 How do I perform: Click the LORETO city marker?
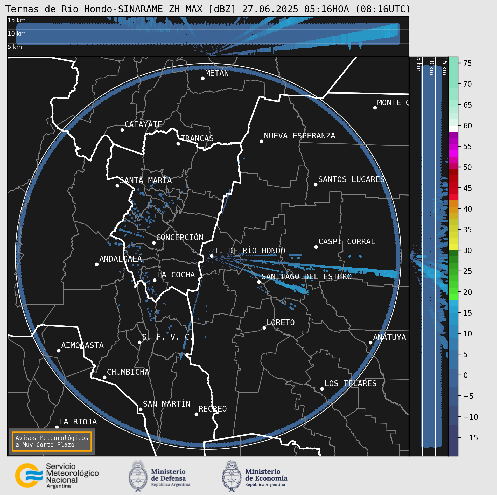[264, 328]
